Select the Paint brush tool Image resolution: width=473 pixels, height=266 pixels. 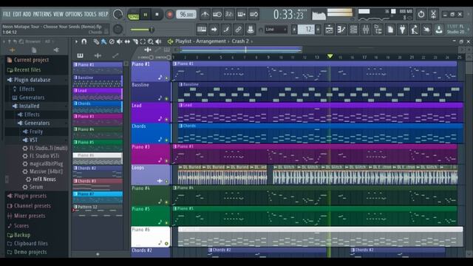click(103, 41)
